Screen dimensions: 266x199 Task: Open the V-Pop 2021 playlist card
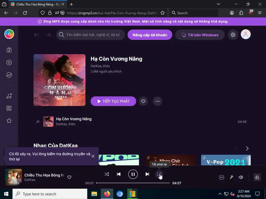(226, 160)
